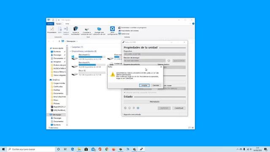The image size is (270, 152).
Task: Click Acceso rápido in navigation pane
Action: point(58,48)
